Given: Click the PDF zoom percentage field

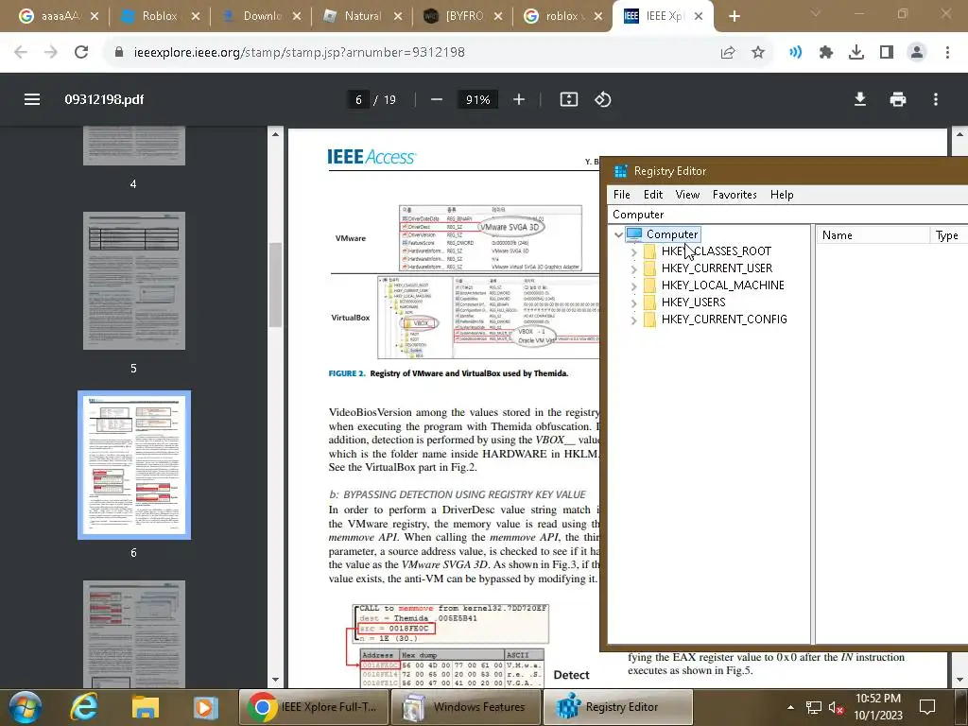Looking at the screenshot, I should click(477, 99).
